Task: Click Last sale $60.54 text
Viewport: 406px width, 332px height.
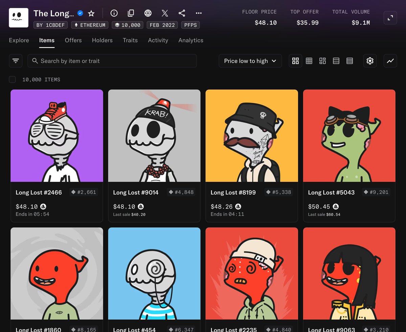Action: (324, 215)
